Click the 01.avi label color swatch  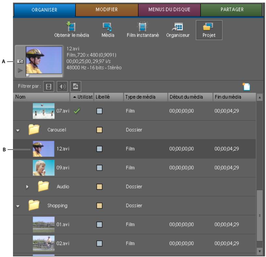pyautogui.click(x=99, y=225)
